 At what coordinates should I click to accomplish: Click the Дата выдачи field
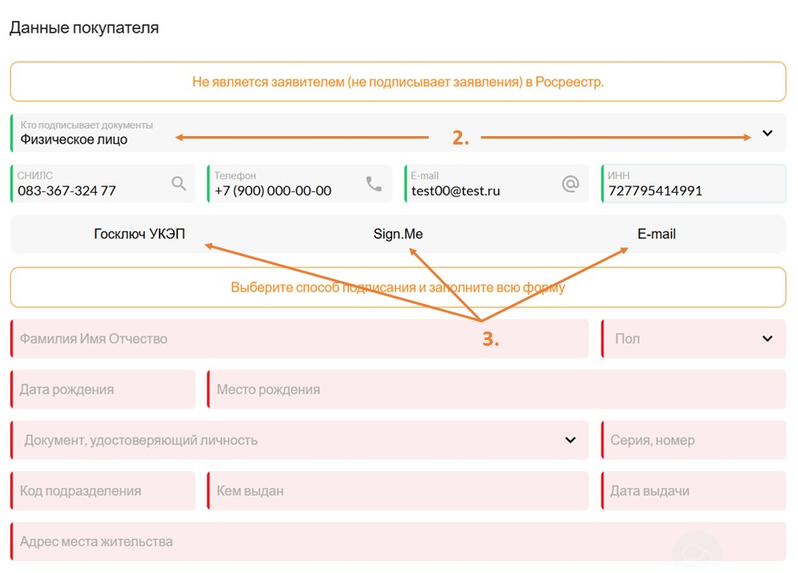click(694, 490)
